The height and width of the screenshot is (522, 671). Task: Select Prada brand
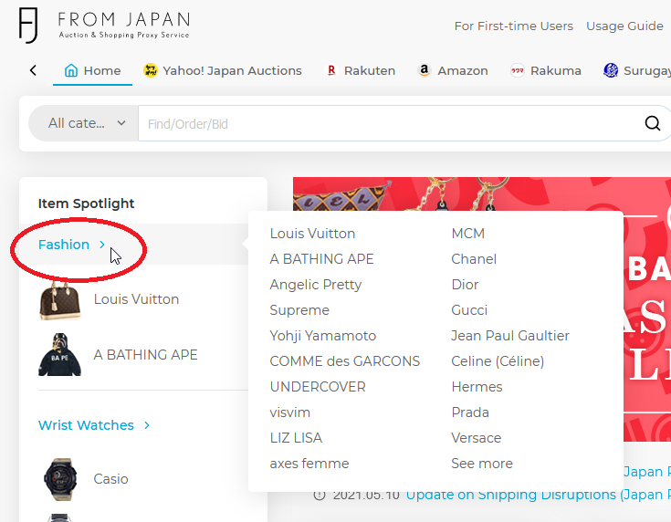[470, 412]
